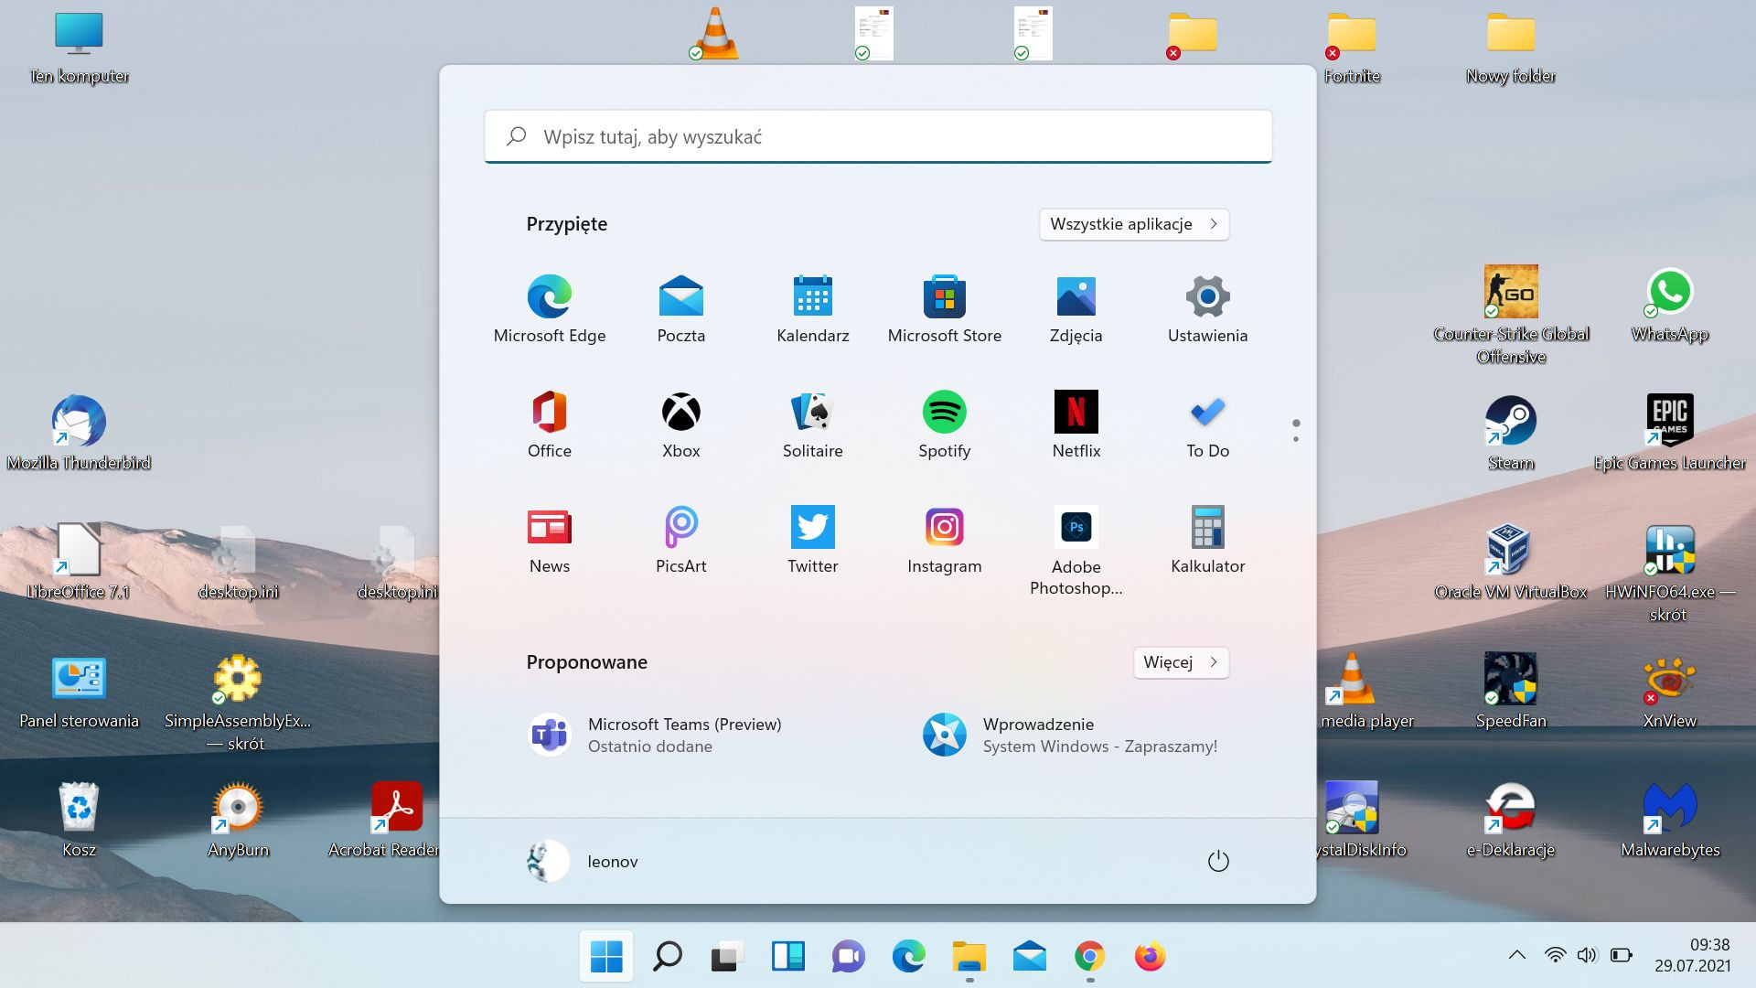Select SpeedFan desktop icon
The width and height of the screenshot is (1756, 988).
point(1511,691)
